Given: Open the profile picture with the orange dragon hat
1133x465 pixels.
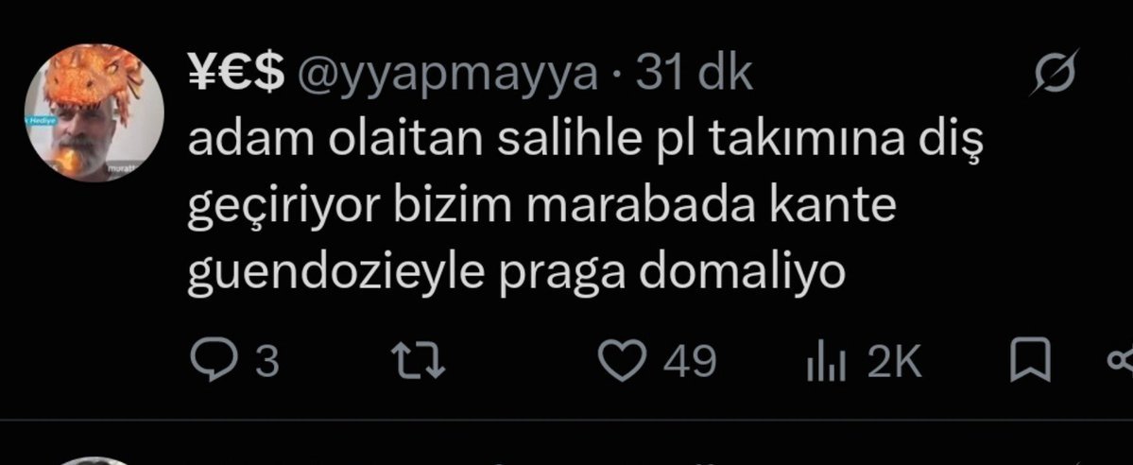Looking at the screenshot, I should [x=94, y=112].
